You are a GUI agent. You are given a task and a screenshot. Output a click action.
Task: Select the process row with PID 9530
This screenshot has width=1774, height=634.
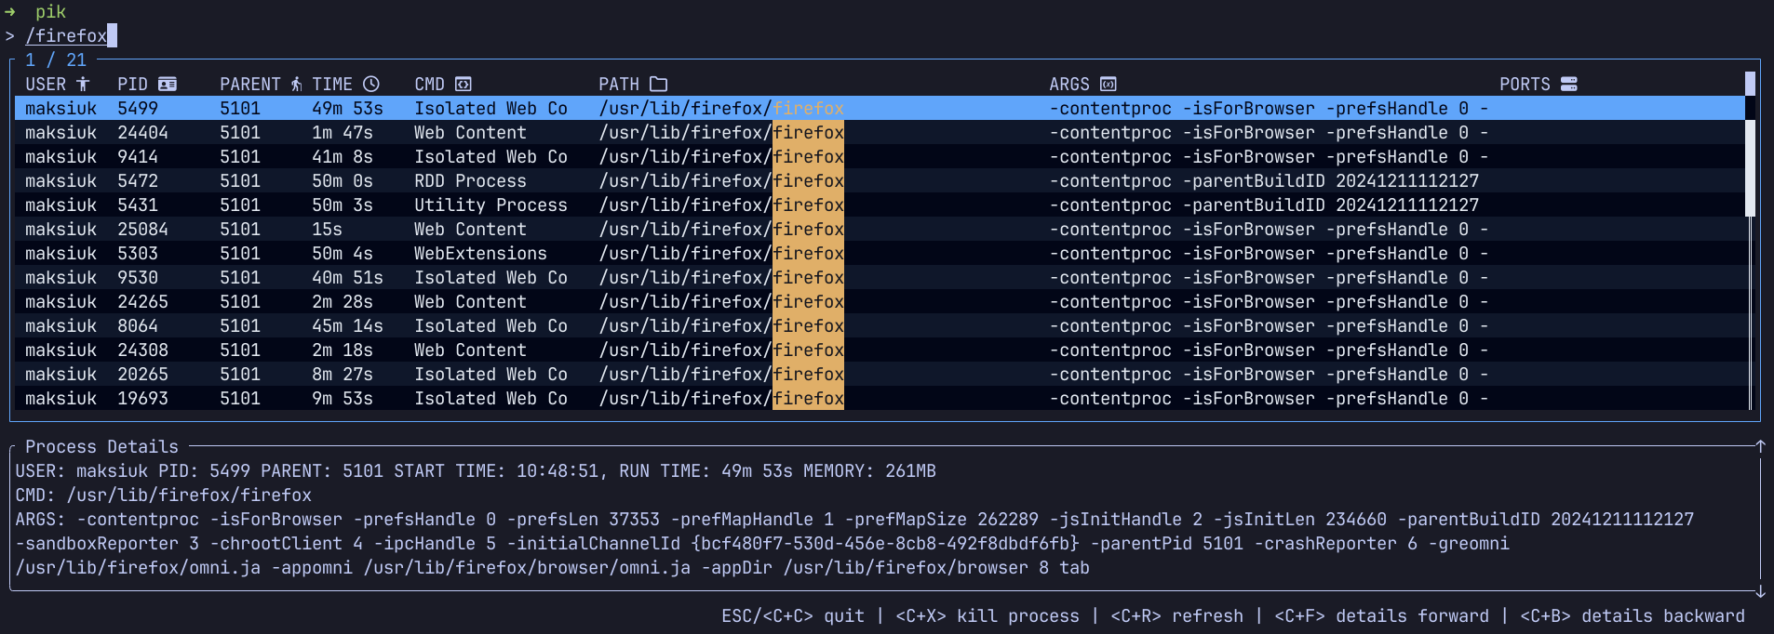tap(880, 277)
